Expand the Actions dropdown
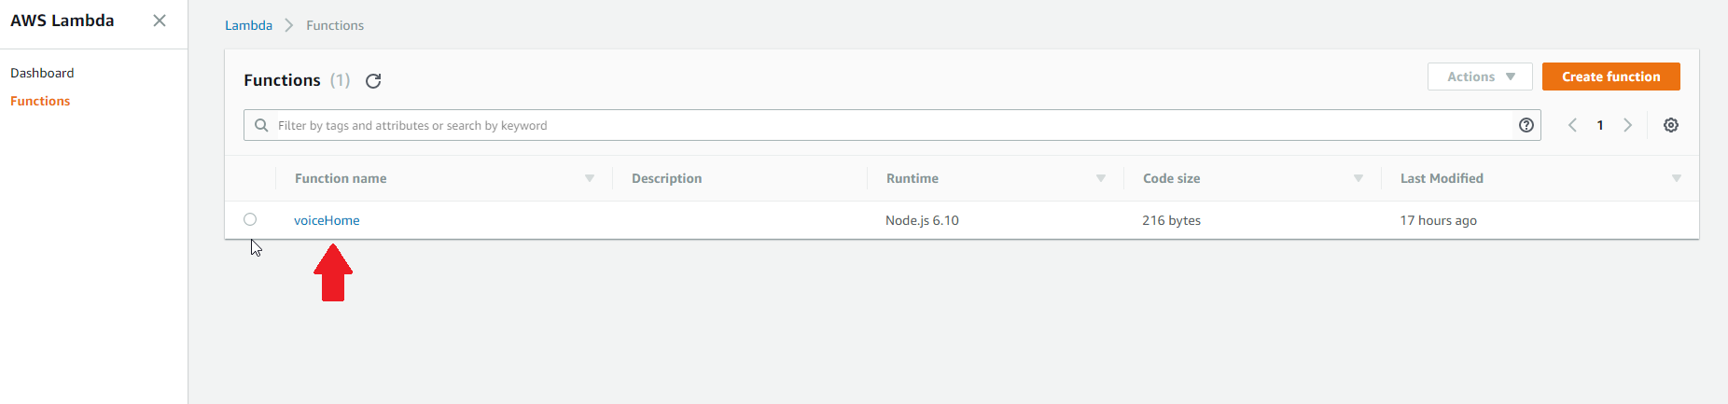 [1480, 77]
